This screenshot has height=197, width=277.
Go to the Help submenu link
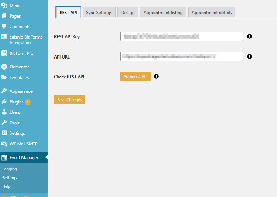click(x=6, y=186)
